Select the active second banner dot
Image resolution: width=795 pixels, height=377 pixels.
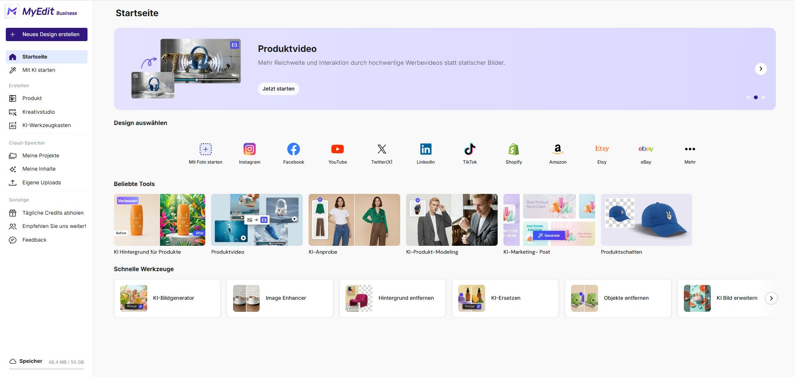756,98
